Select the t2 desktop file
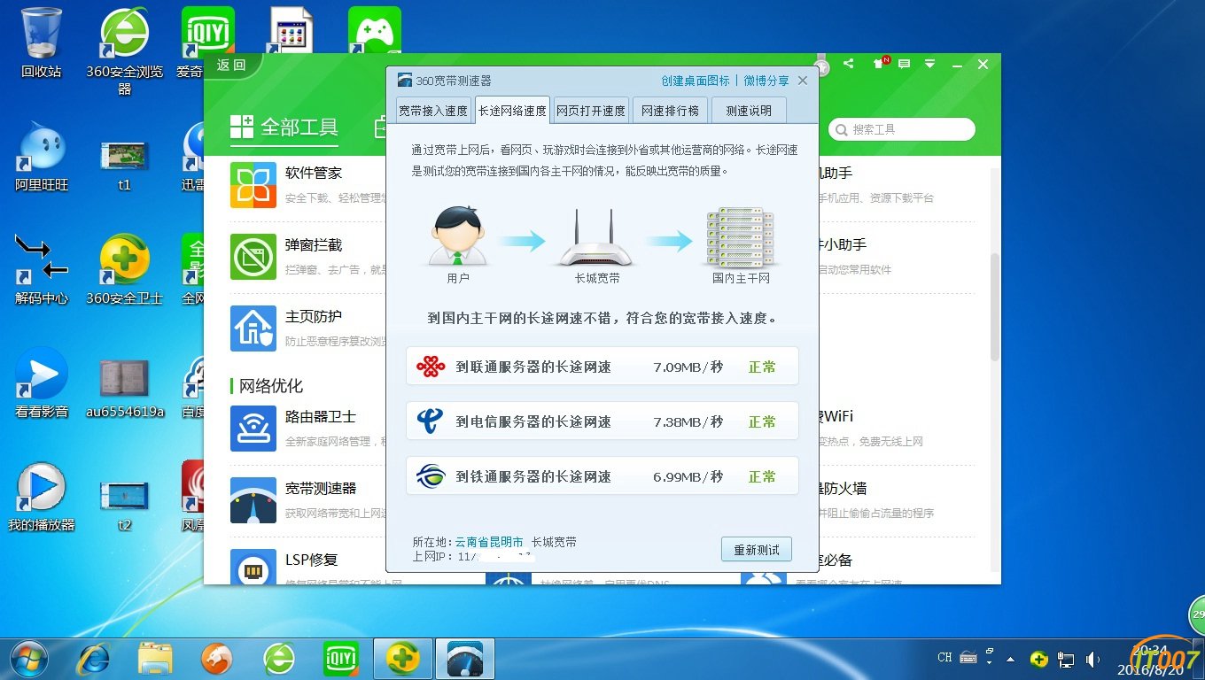The height and width of the screenshot is (680, 1205). click(124, 505)
